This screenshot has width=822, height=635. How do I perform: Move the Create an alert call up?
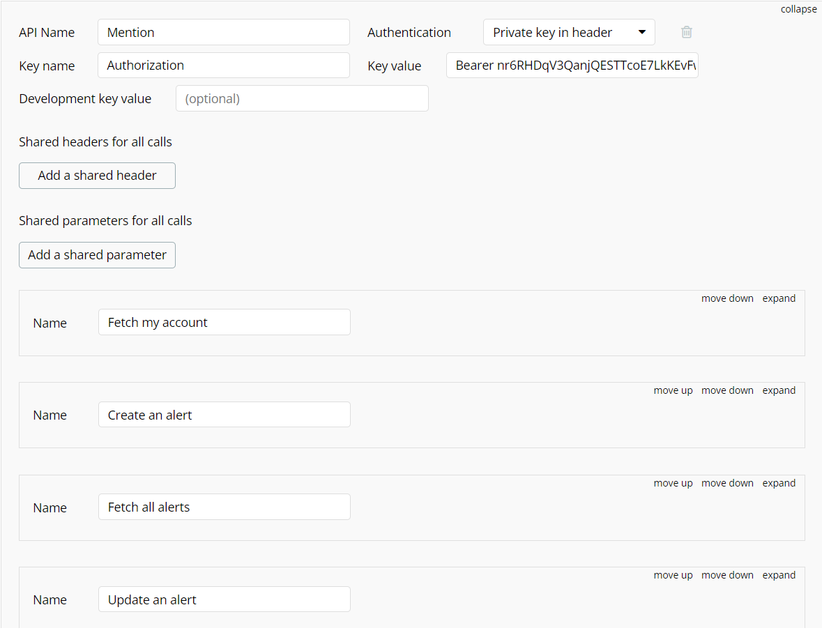tap(673, 390)
